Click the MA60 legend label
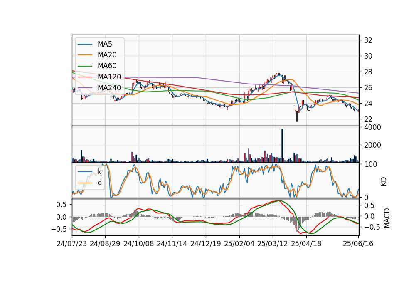This screenshot has height=287, width=399. coord(107,66)
